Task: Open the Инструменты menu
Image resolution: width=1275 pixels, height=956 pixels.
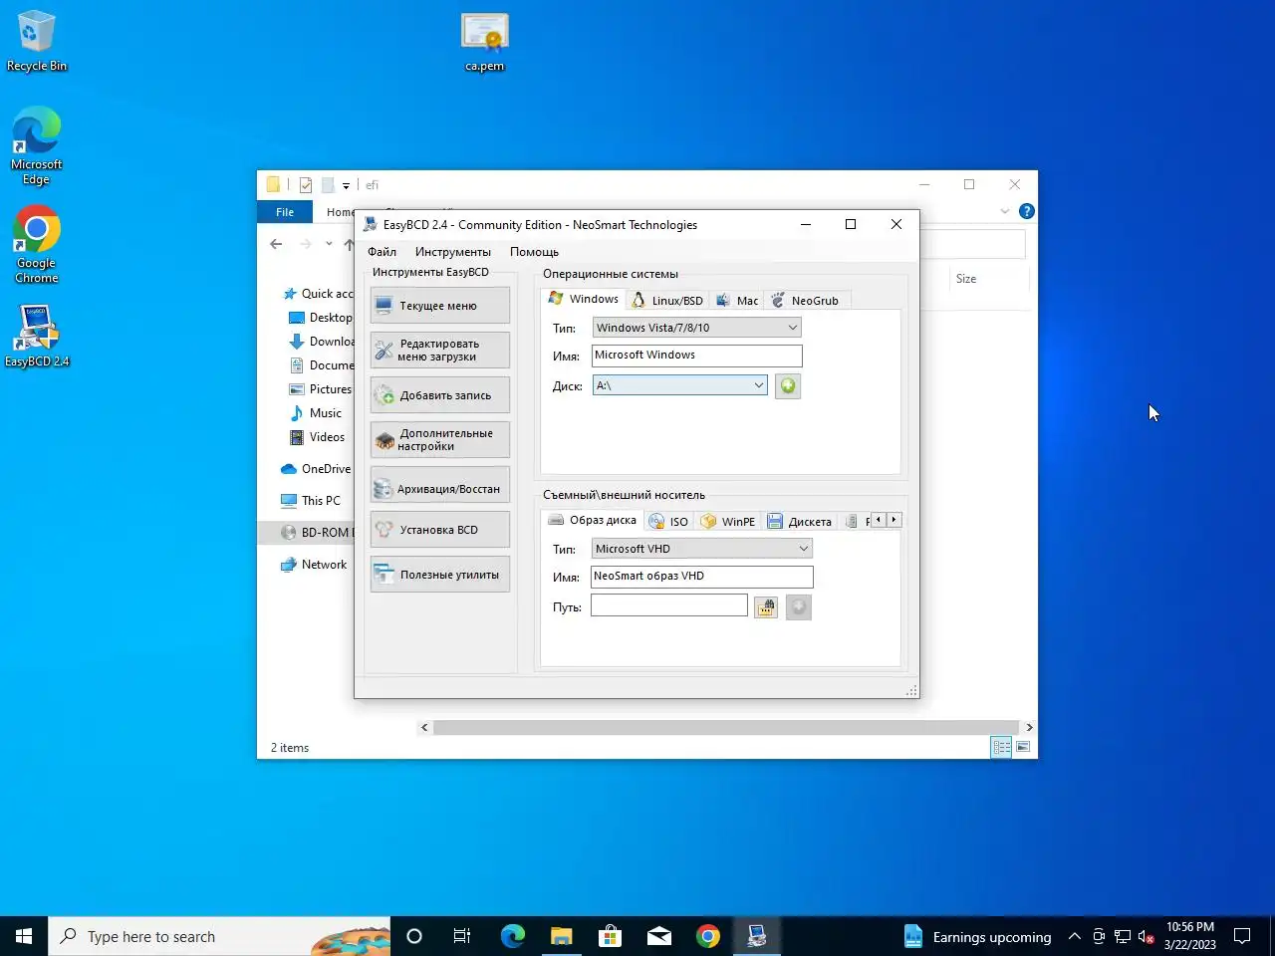Action: (452, 252)
